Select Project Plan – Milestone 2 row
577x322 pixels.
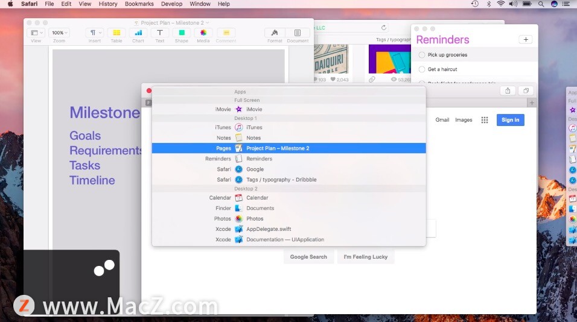pyautogui.click(x=289, y=148)
